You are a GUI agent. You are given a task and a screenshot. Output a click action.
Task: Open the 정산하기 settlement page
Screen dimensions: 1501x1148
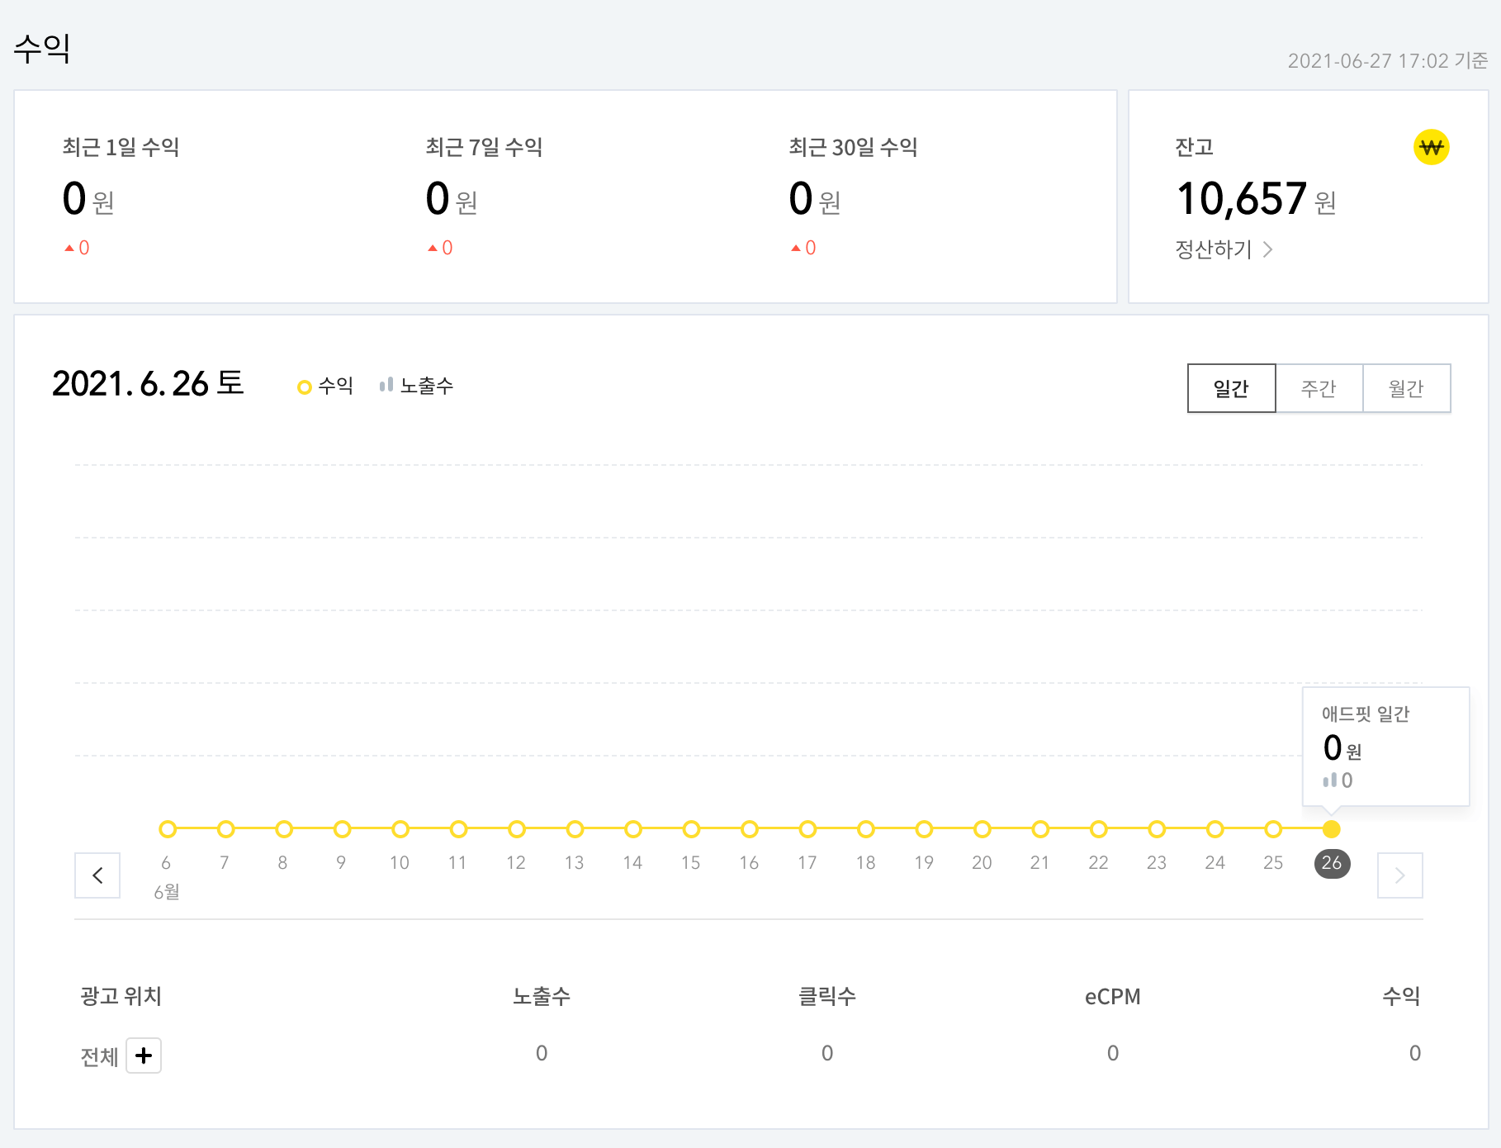coord(1214,249)
